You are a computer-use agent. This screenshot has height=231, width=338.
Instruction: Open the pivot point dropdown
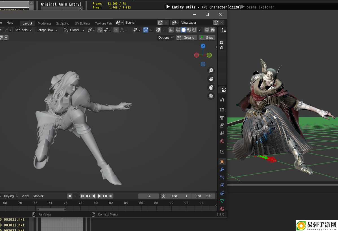click(x=91, y=30)
